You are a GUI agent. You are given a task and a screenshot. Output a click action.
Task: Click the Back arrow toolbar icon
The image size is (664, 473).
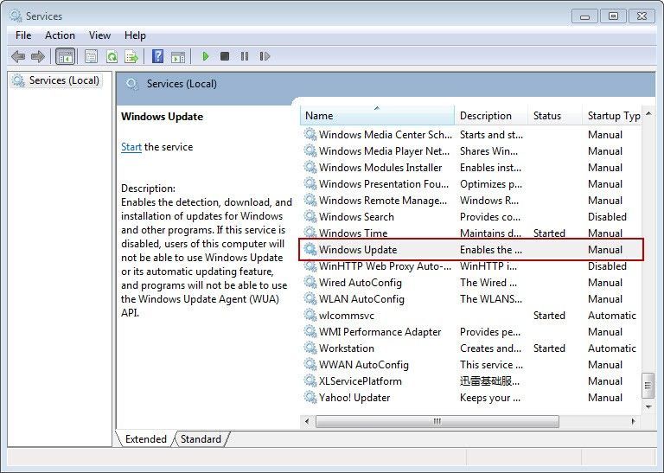tap(18, 56)
